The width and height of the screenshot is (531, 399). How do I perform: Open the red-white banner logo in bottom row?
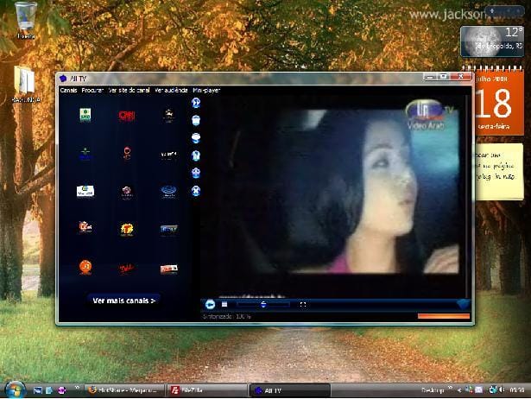[168, 269]
